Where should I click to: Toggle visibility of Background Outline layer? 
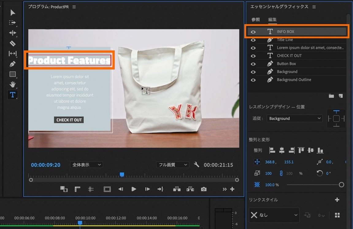click(253, 80)
